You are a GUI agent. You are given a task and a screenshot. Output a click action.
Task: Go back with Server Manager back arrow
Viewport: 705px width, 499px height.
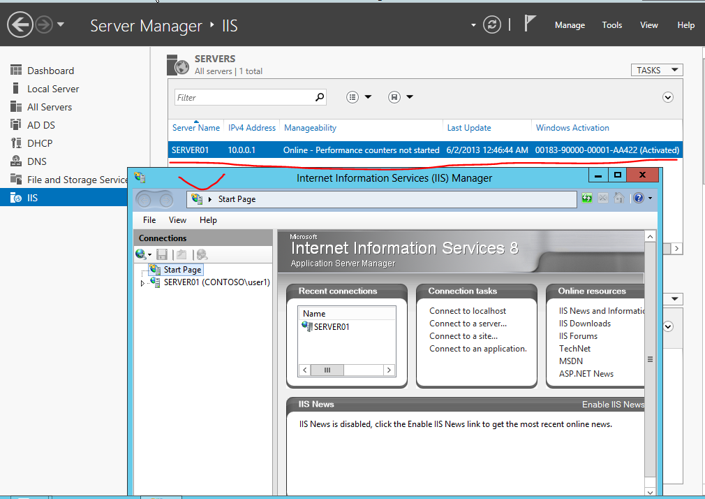[x=20, y=24]
